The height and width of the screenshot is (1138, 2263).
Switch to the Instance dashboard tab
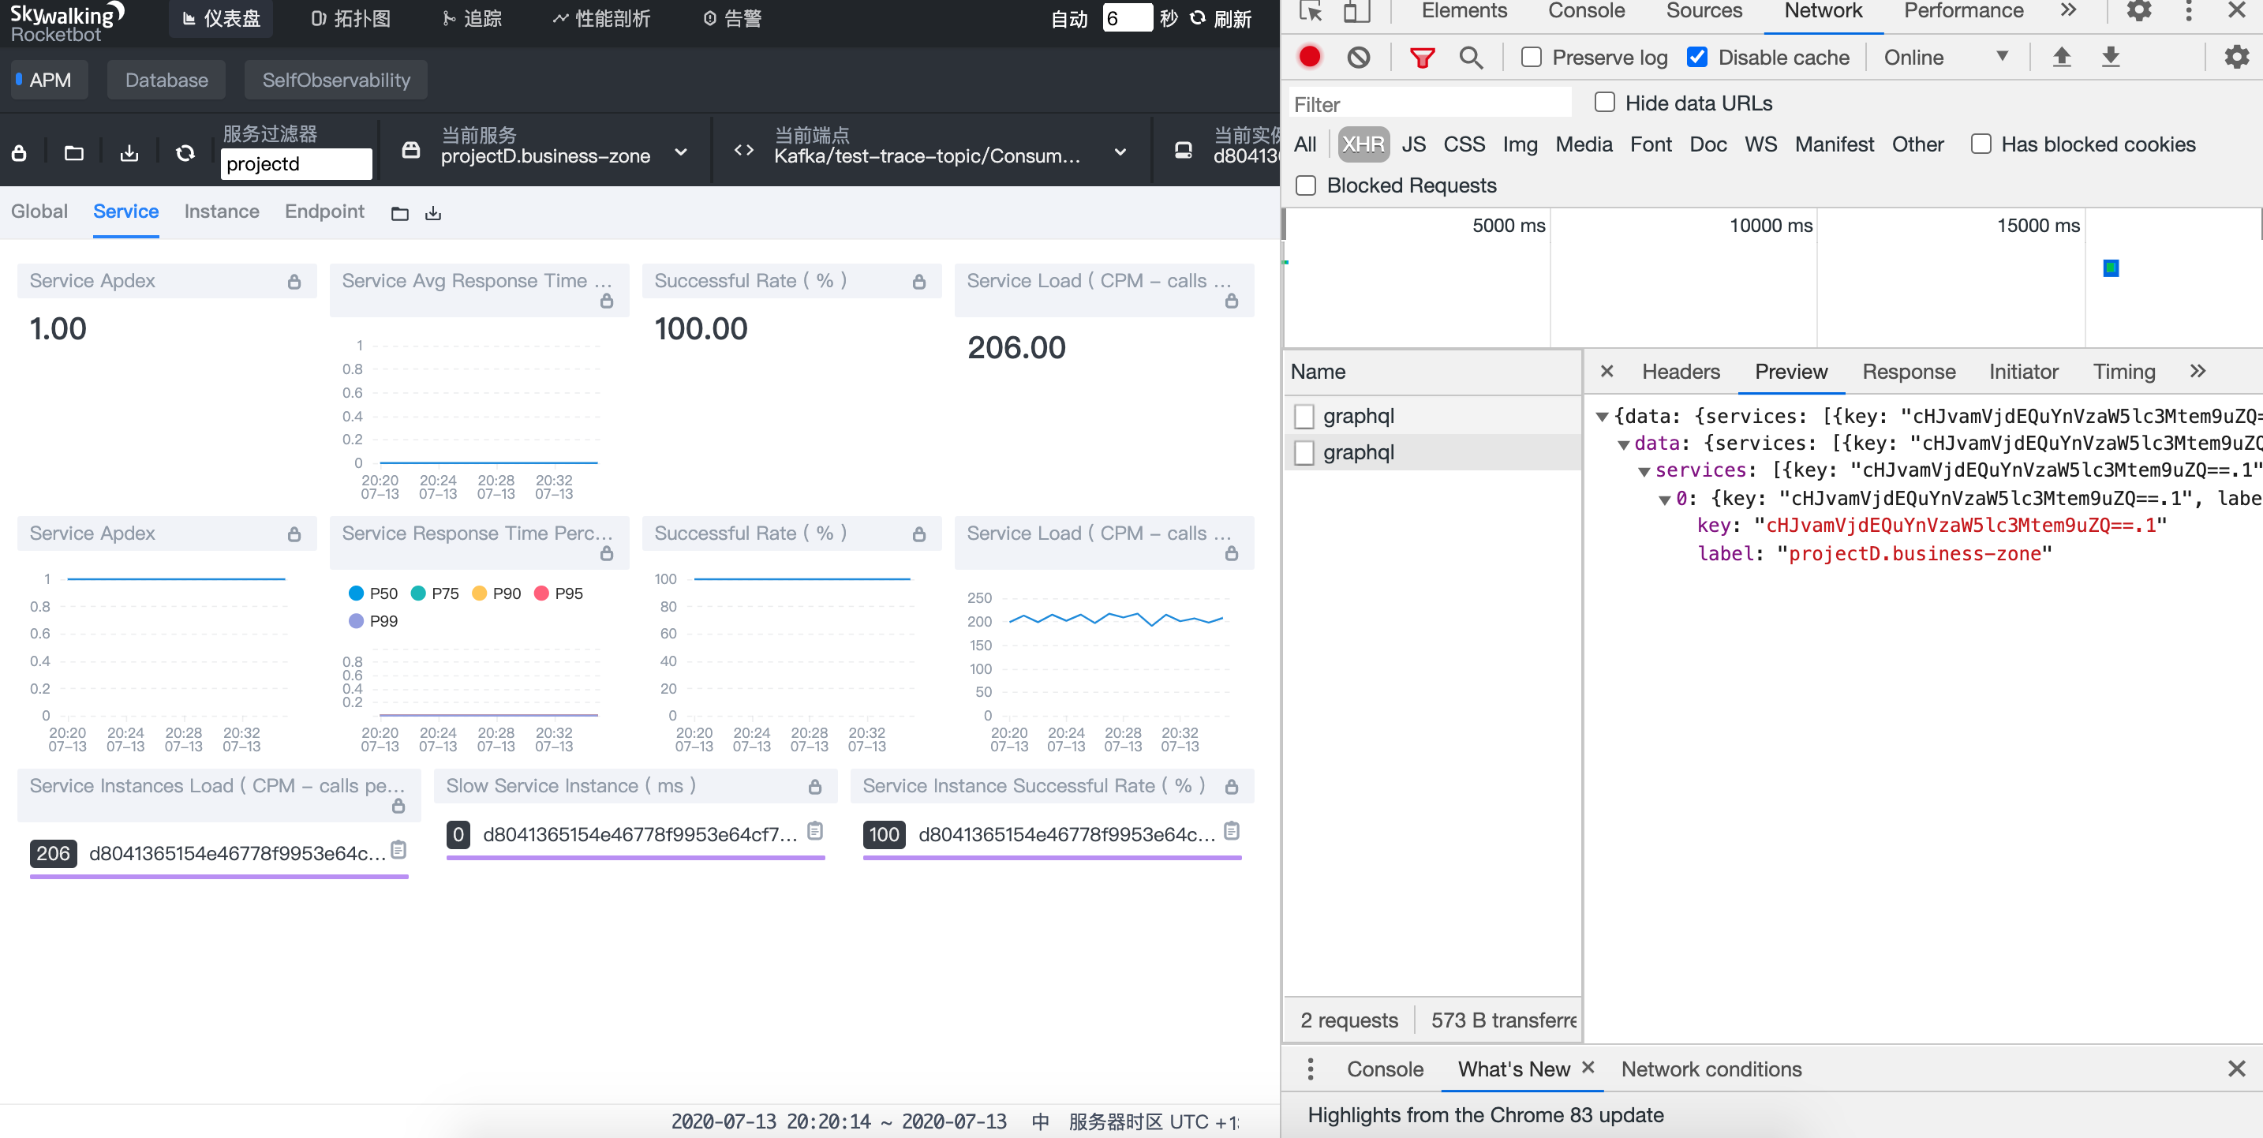point(222,211)
